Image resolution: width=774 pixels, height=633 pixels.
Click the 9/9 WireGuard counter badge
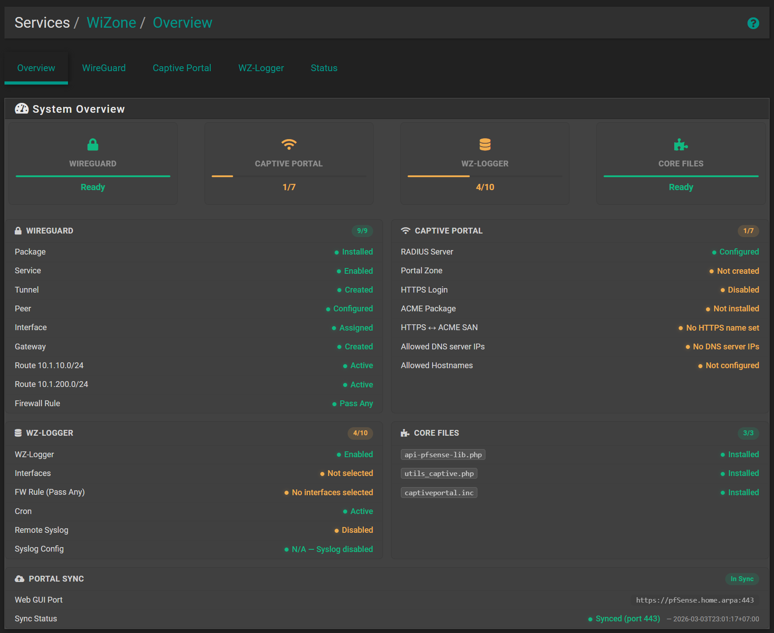click(x=362, y=231)
